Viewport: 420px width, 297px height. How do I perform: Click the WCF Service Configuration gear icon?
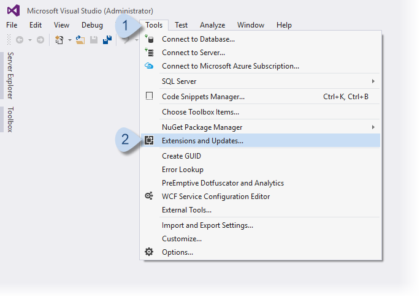[x=149, y=197]
